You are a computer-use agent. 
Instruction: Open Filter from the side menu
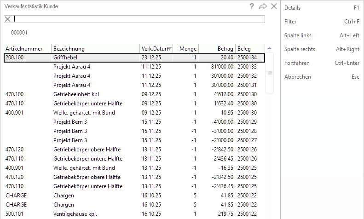coord(290,22)
